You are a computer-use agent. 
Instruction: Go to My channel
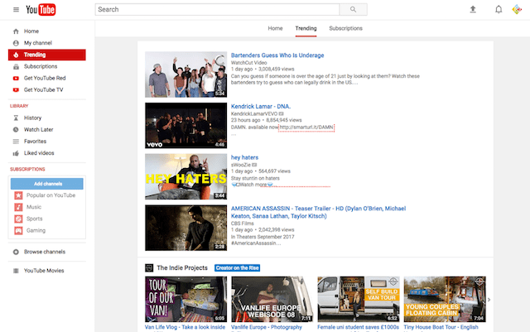point(37,42)
